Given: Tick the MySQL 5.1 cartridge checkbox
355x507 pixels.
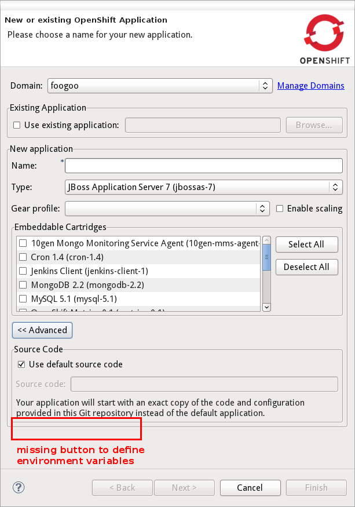Looking at the screenshot, I should [x=23, y=298].
